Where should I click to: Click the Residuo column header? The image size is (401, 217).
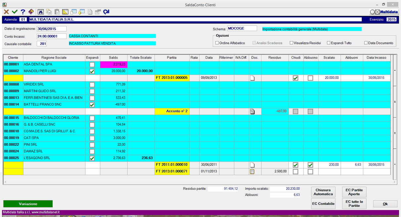click(275, 57)
